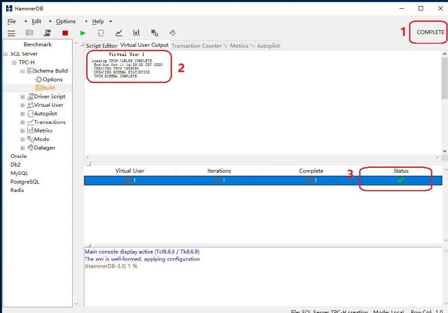Image resolution: width=448 pixels, height=313 pixels.
Task: Open the File menu dropdown arrow
Action: click(25, 21)
